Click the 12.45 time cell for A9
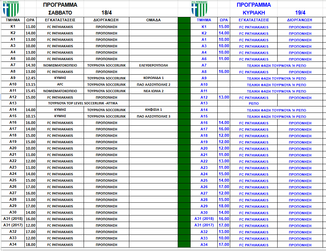Image resolution: width=326 pixels, height=251 pixels. point(30,78)
